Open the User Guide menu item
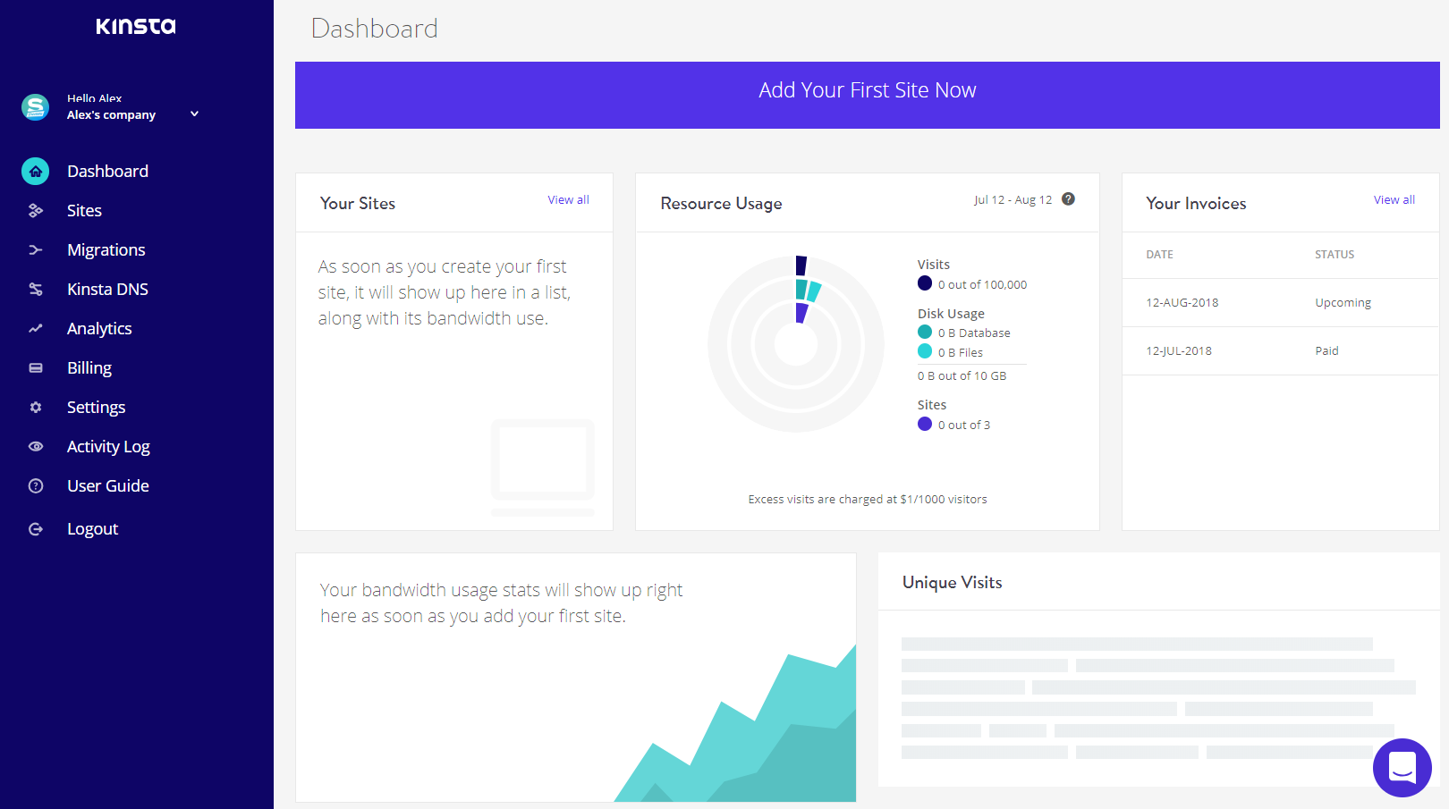1449x809 pixels. [107, 486]
